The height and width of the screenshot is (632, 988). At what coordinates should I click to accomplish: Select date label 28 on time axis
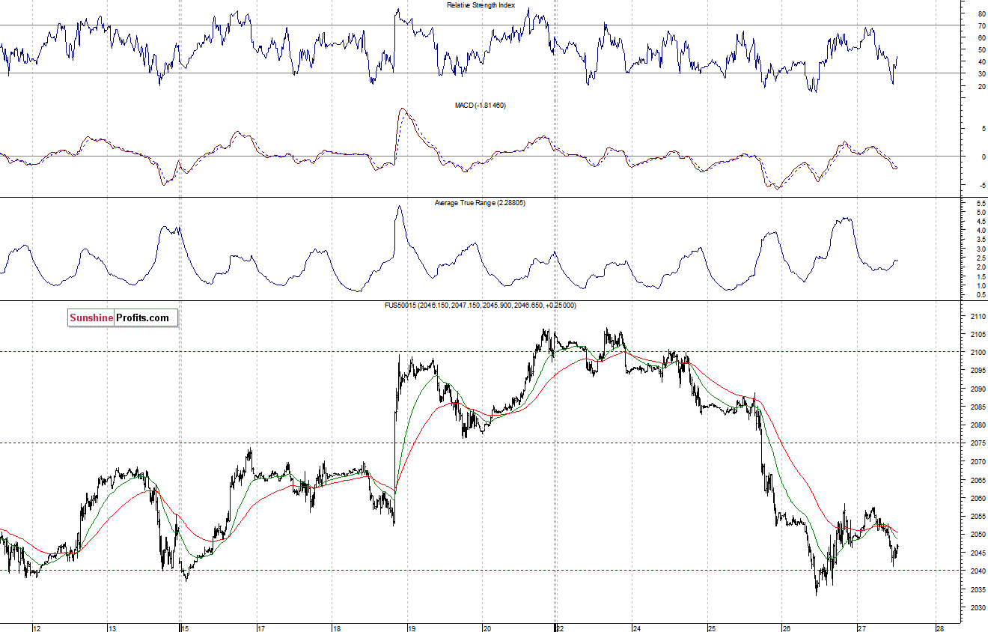coord(939,628)
